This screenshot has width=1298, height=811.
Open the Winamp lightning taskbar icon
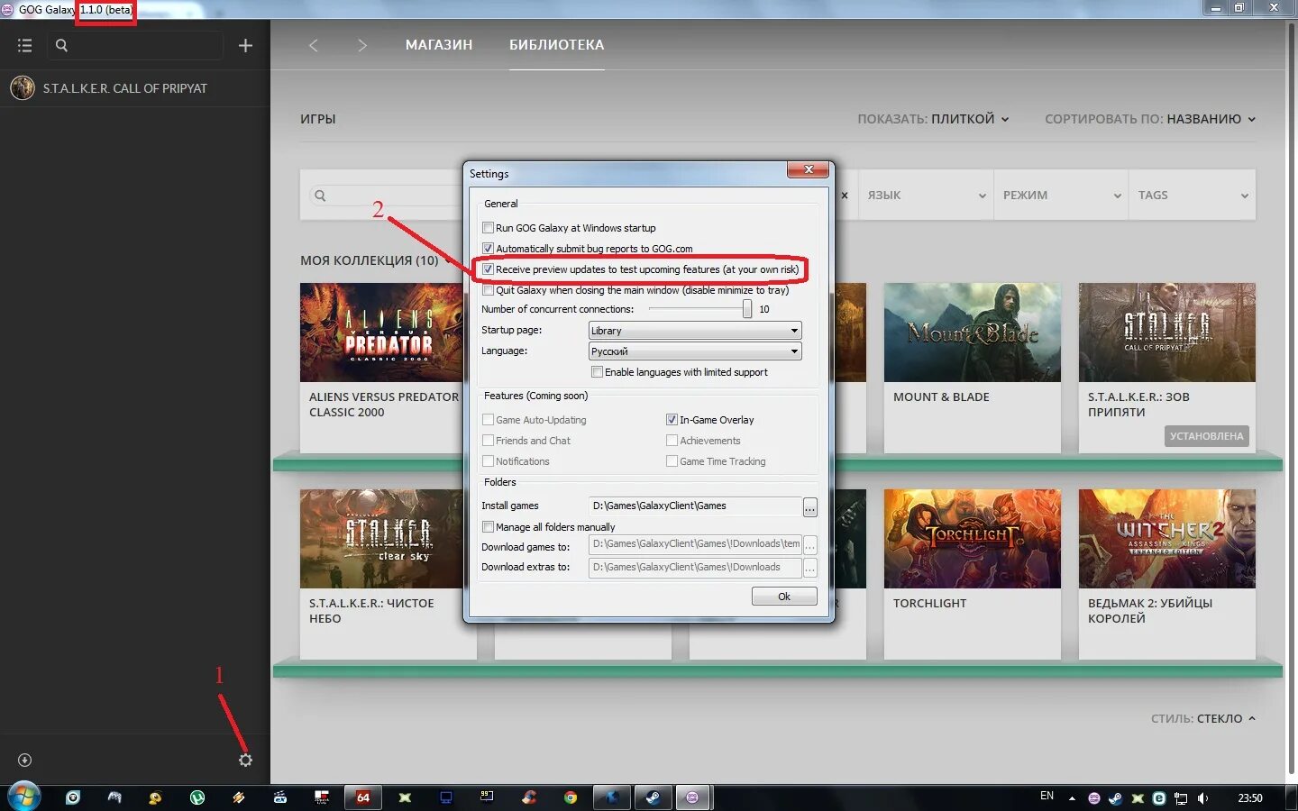tap(239, 797)
